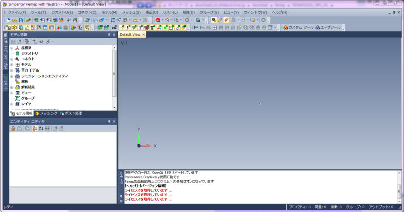The width and height of the screenshot is (404, 212).
Task: Expand the 座標系 tree node
Action: tap(12, 48)
